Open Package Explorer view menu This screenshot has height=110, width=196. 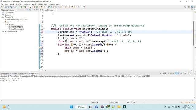(x=32, y=10)
